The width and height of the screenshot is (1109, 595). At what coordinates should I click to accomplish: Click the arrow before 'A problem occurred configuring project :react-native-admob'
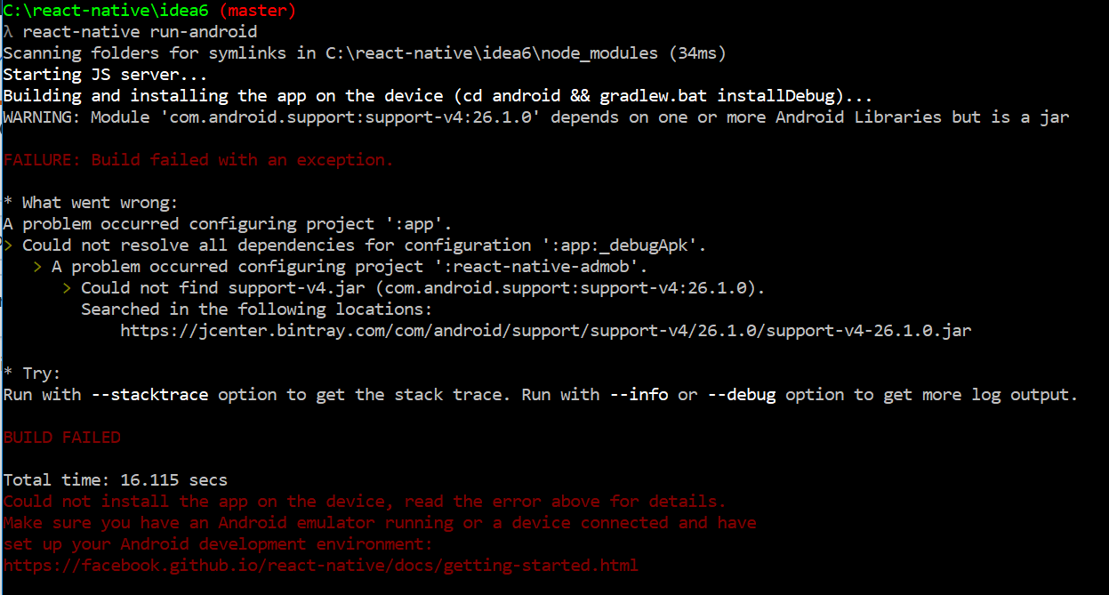click(37, 267)
